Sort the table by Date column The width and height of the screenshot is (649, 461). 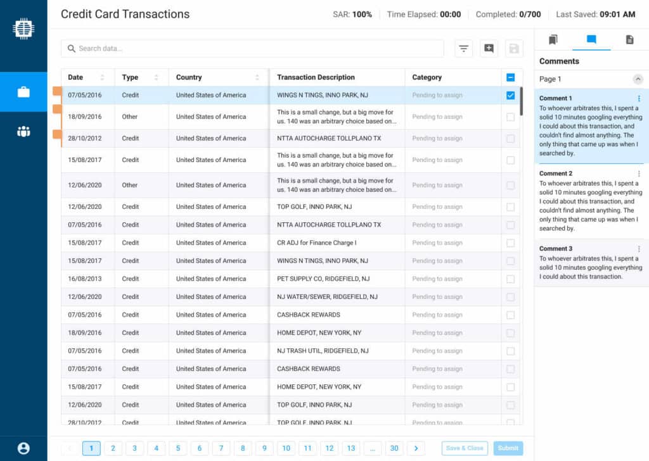click(102, 77)
